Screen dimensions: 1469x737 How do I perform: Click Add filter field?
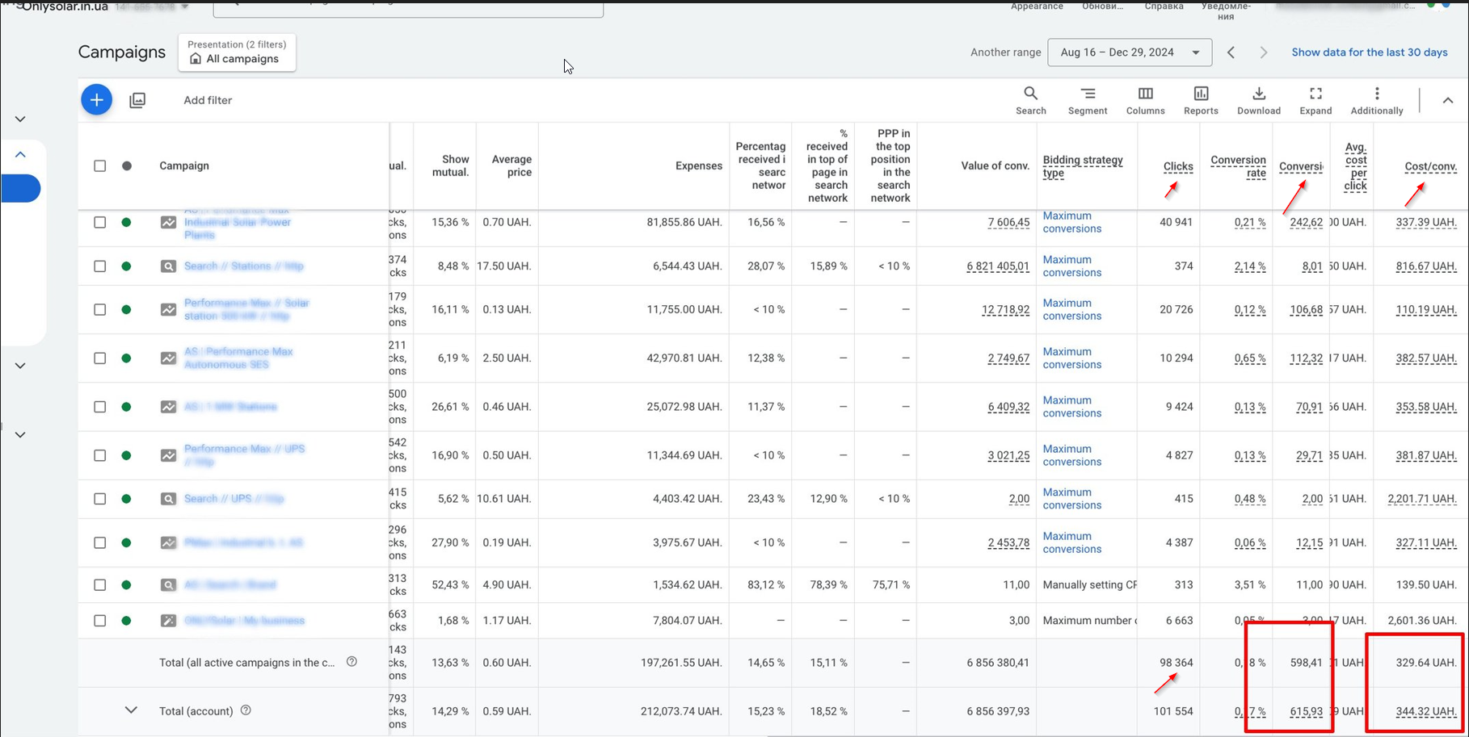208,100
